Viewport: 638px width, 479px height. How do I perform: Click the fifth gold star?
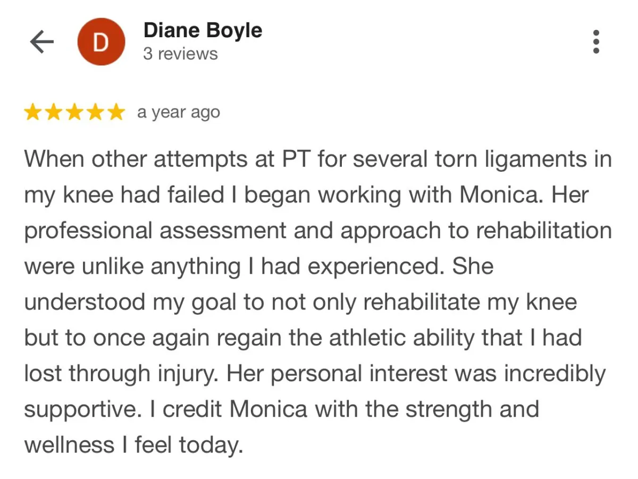coord(115,113)
